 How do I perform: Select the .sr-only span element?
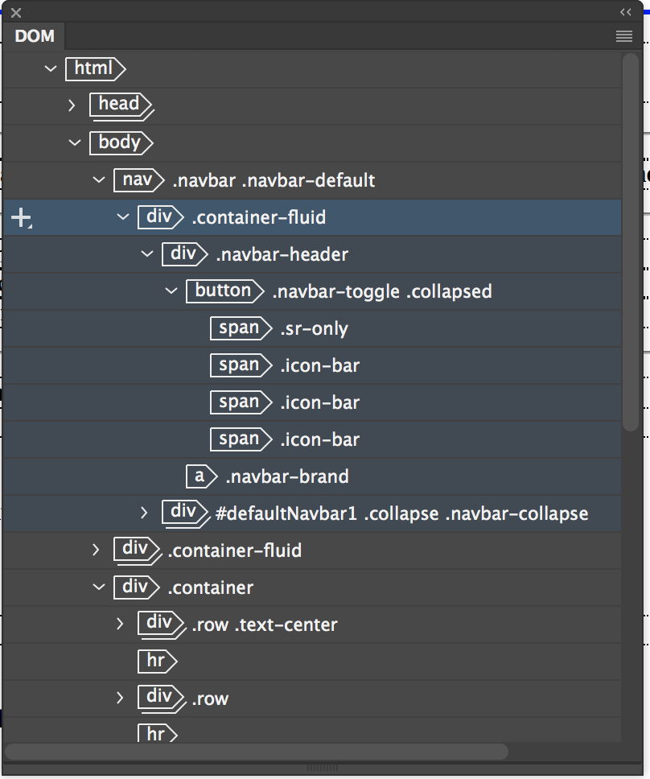point(241,328)
